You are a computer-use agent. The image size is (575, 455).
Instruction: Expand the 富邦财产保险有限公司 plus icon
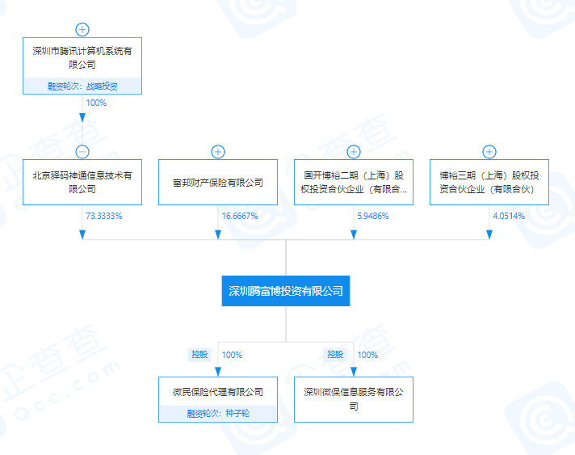(x=218, y=152)
